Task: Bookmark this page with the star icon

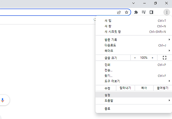Action: [126, 12]
